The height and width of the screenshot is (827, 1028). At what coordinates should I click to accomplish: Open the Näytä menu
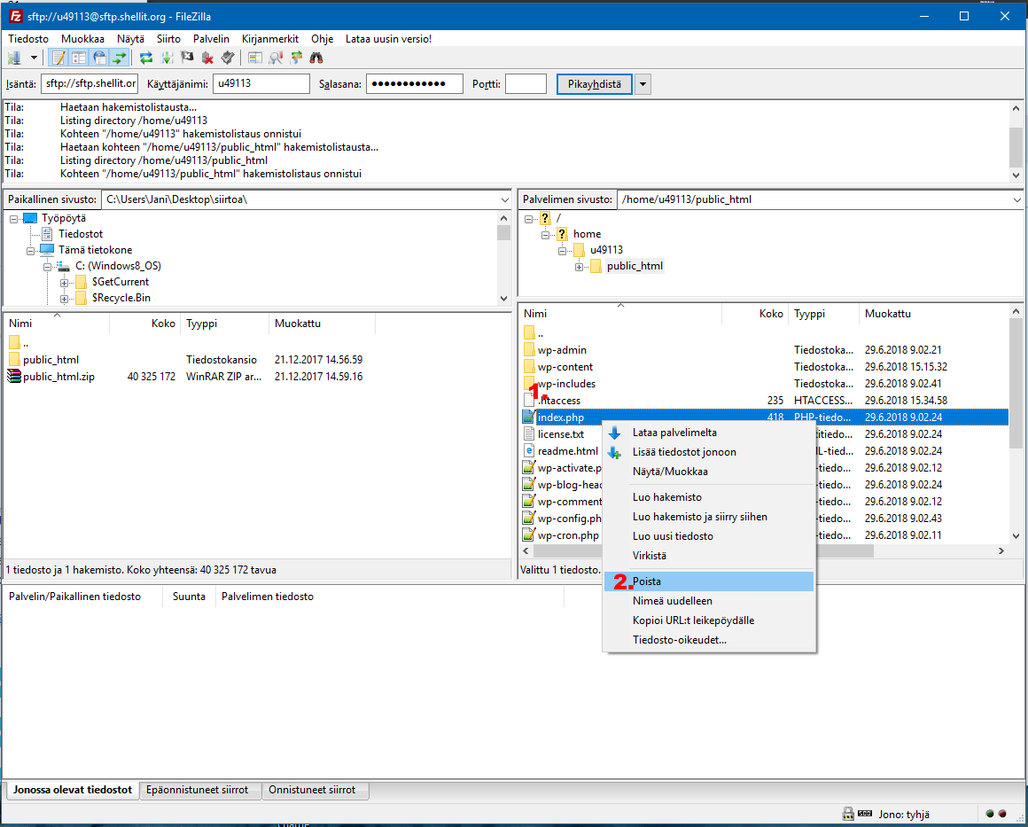(x=130, y=39)
